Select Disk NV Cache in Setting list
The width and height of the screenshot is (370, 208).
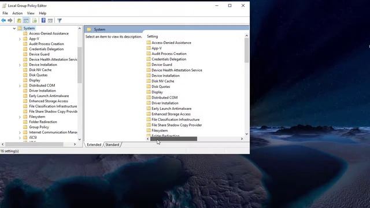point(163,81)
